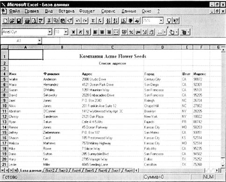Open the Function Wizard fx icon
This screenshot has width=226, height=182.
[x=100, y=21]
